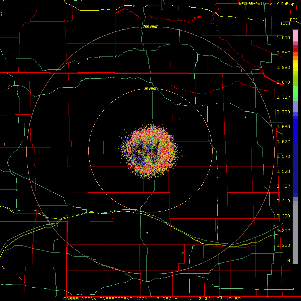
Task: Click the 0.787 legend value
Action: (x=283, y=97)
